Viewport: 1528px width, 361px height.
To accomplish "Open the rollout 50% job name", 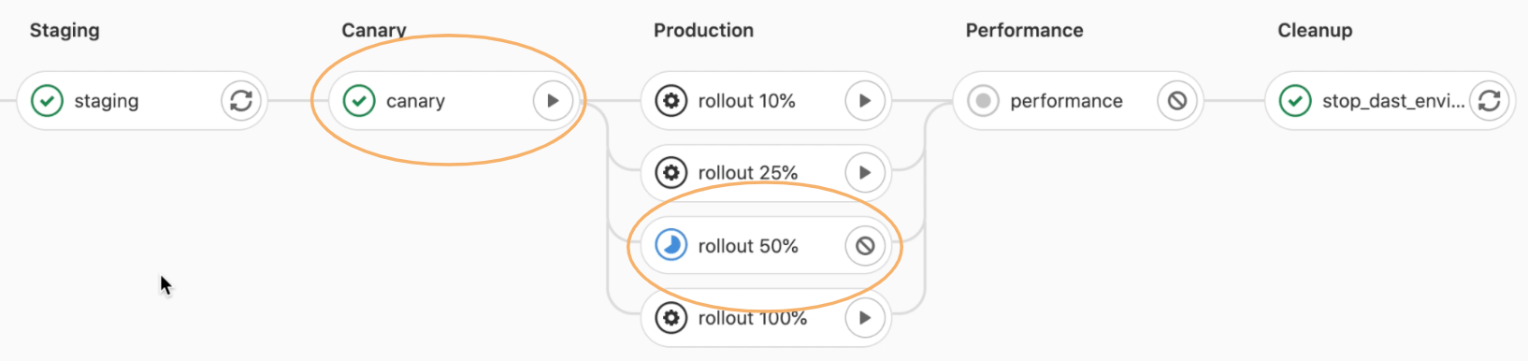I will click(748, 246).
